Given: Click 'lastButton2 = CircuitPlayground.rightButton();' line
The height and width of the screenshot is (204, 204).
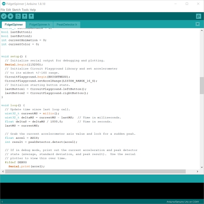Looking at the screenshot, I should [x=46, y=93].
